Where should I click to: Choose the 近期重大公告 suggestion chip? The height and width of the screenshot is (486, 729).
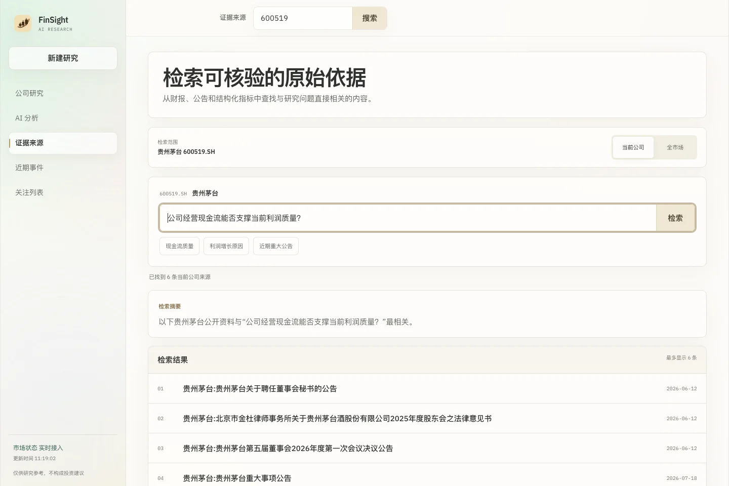(276, 246)
